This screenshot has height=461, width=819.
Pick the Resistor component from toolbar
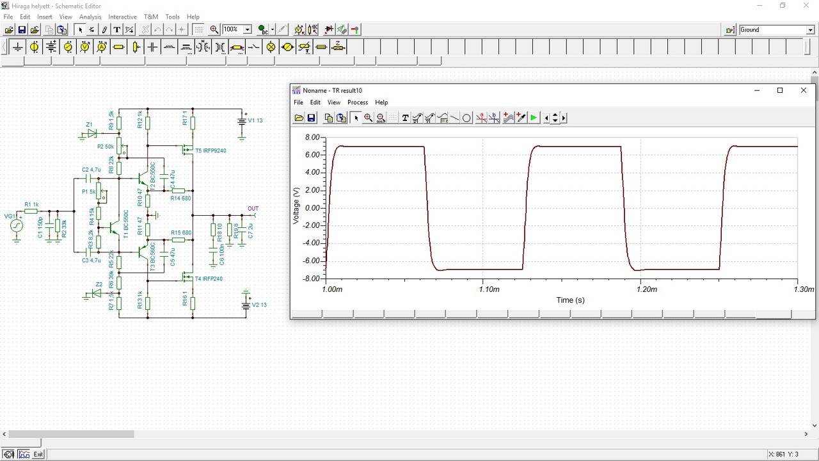click(x=118, y=47)
